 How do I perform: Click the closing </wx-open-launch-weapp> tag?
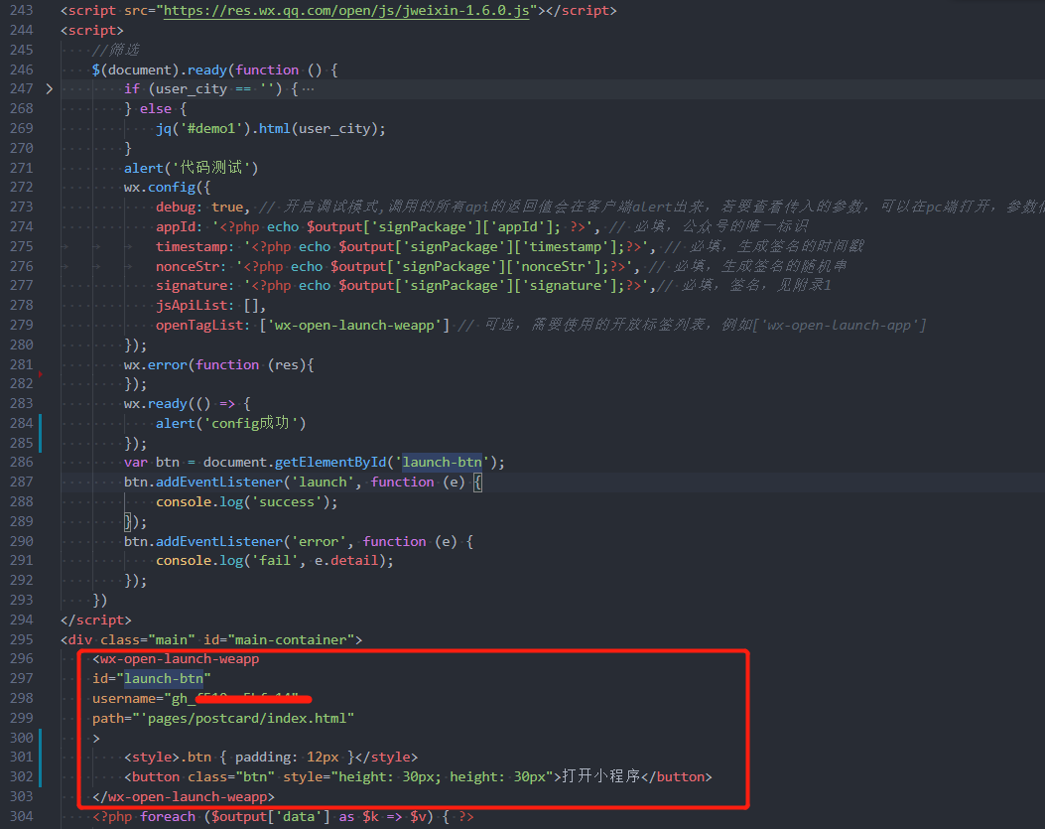[x=184, y=796]
